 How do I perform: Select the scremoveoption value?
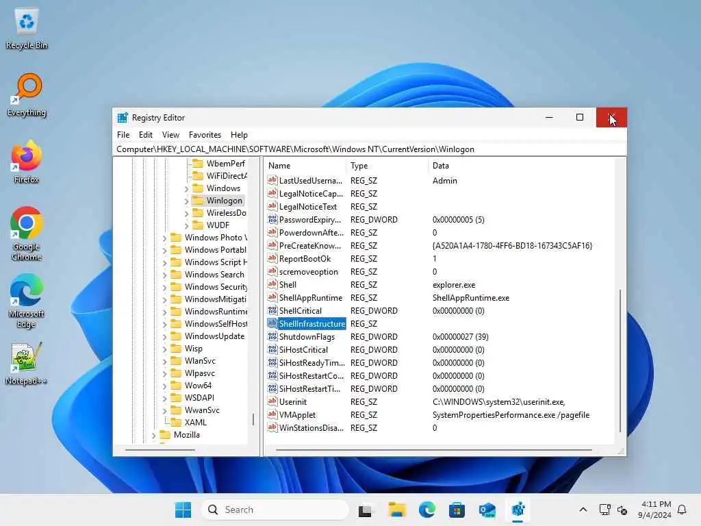(x=309, y=271)
